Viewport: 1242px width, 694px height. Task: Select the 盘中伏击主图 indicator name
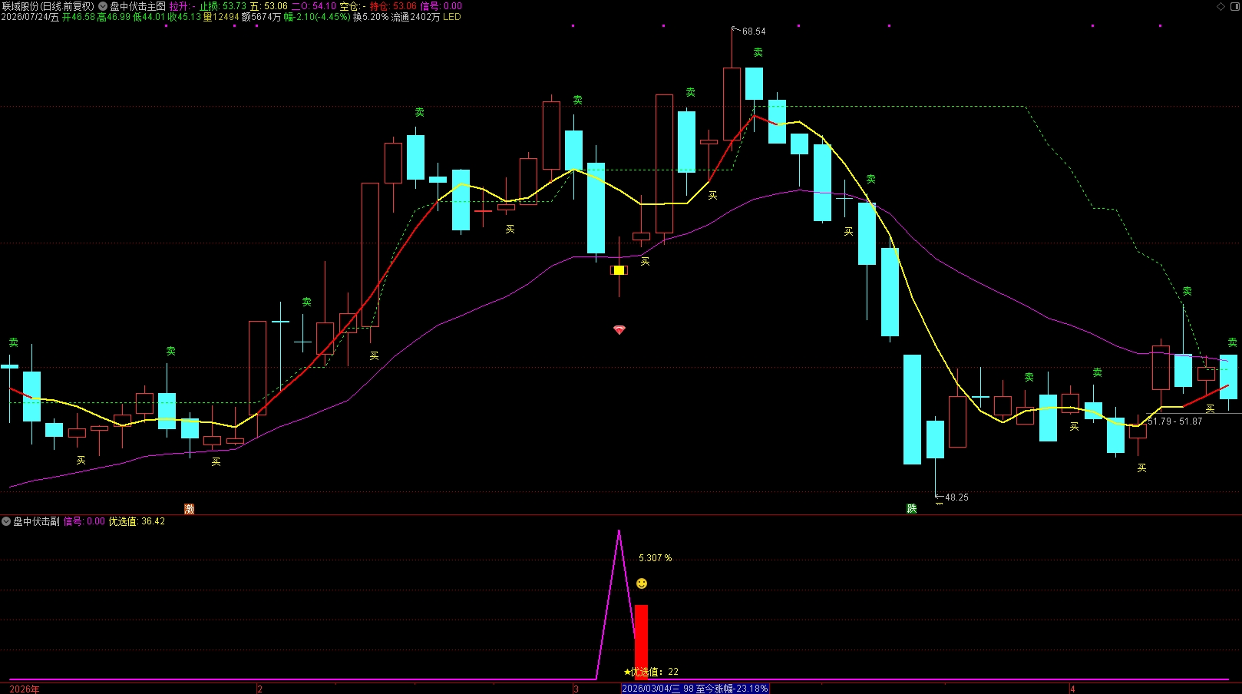[x=138, y=6]
